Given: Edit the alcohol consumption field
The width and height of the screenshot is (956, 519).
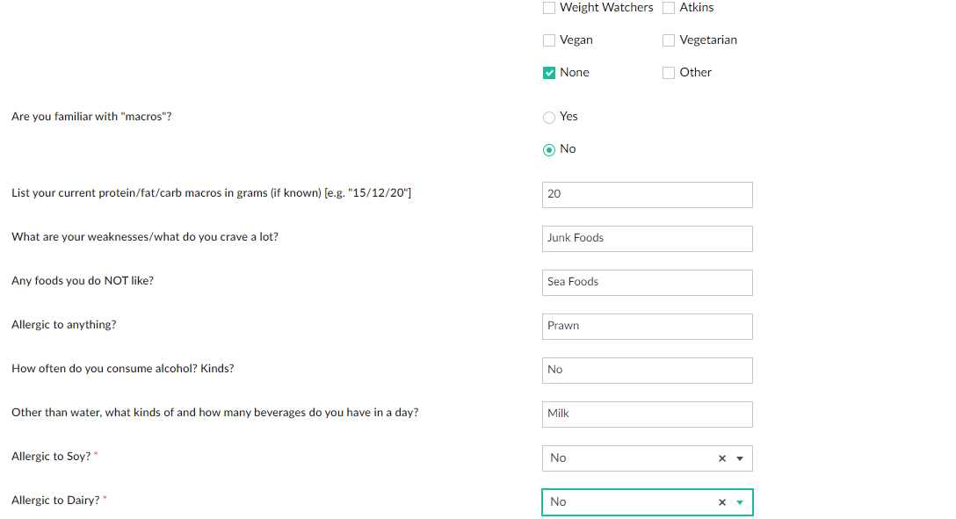Looking at the screenshot, I should pos(647,371).
